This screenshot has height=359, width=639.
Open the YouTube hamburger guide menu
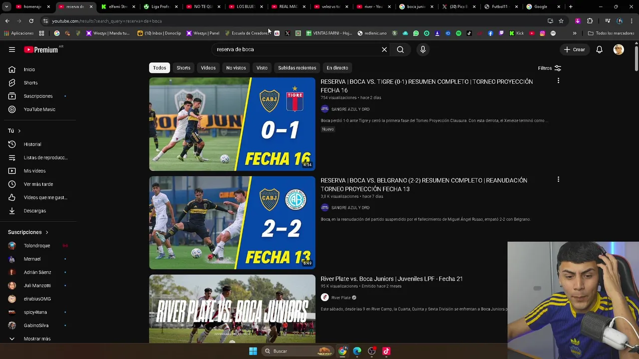[x=12, y=49]
